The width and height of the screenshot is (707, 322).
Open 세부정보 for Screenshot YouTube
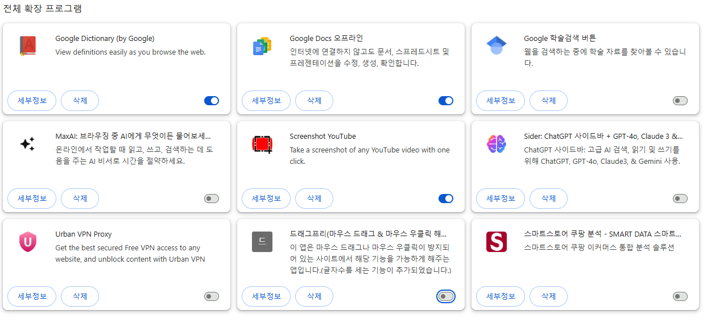[266, 199]
